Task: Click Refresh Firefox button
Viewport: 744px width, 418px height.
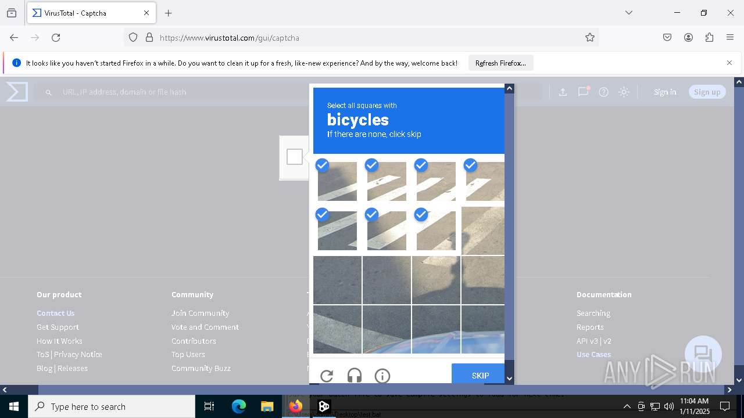Action: (500, 63)
